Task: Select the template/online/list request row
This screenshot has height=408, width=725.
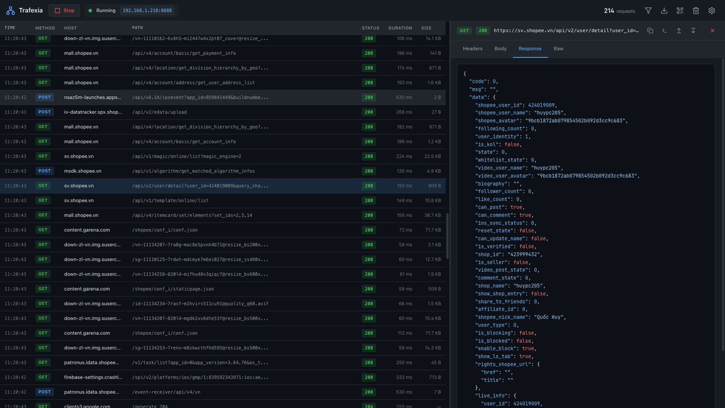Action: (x=223, y=200)
